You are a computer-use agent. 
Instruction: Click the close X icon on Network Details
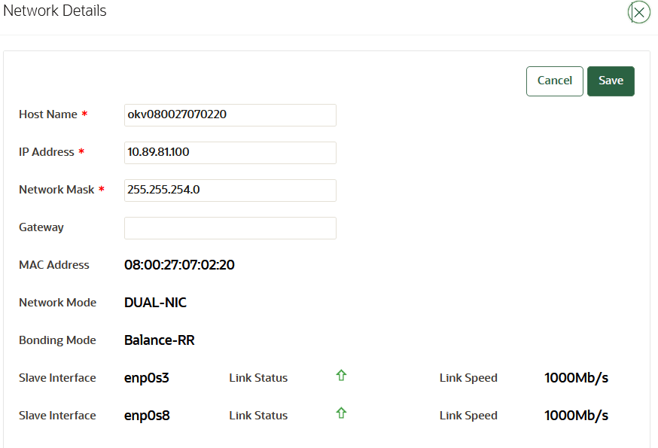[x=638, y=13]
